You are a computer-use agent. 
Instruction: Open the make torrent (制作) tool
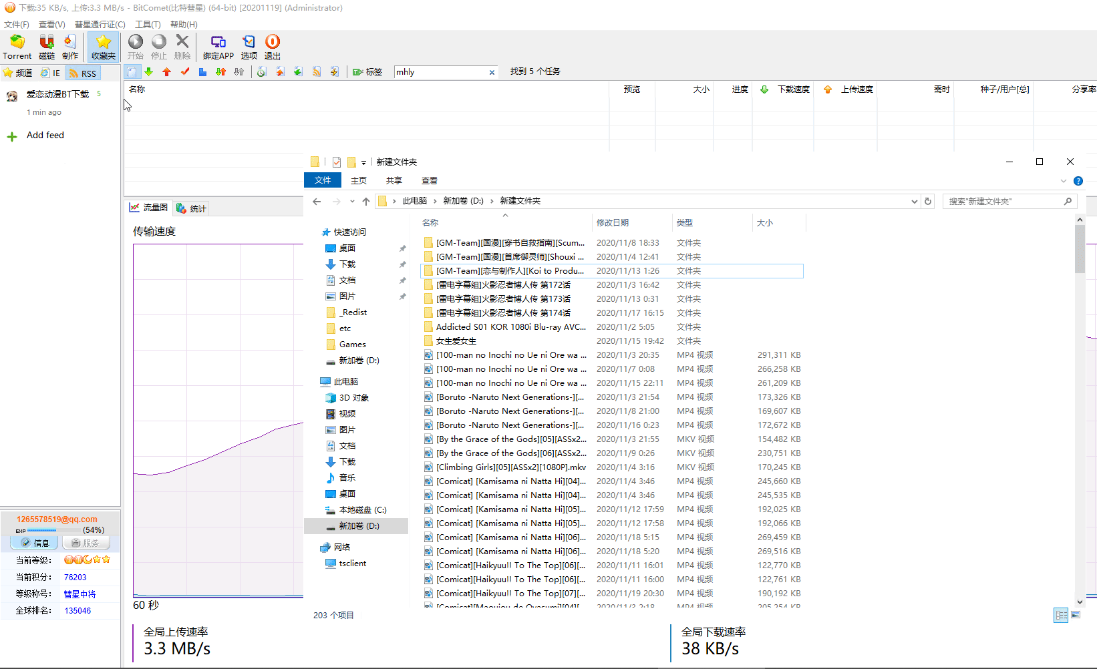(x=70, y=47)
